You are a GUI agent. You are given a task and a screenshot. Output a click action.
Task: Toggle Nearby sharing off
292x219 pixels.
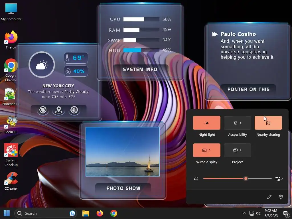pyautogui.click(x=268, y=123)
